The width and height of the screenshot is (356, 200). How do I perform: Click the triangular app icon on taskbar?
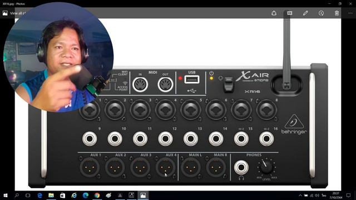click(120, 195)
